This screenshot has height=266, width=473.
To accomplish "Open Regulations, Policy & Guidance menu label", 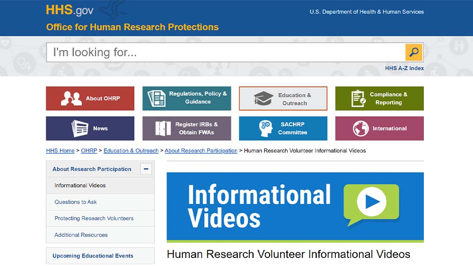I will [198, 98].
